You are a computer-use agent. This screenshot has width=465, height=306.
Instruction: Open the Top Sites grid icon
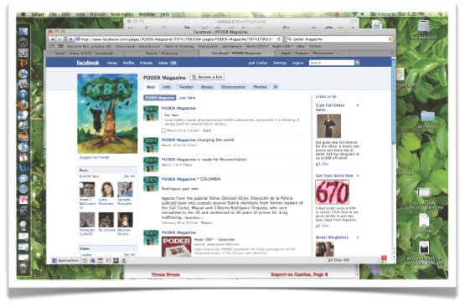pos(61,46)
